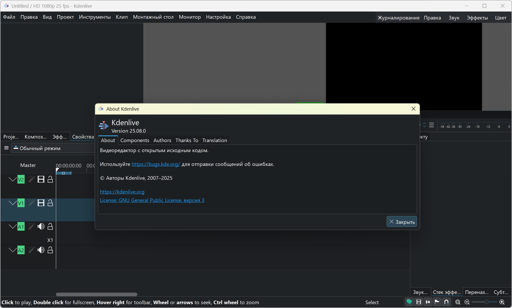Click the timeline zoom slider handle
The width and height of the screenshot is (512, 308).
(x=486, y=302)
